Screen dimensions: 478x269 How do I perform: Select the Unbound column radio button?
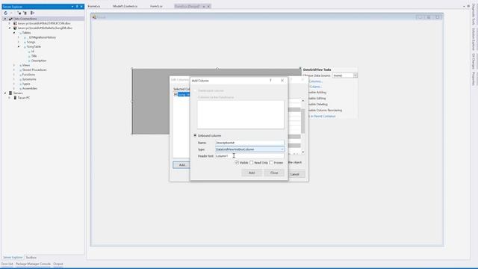195,135
